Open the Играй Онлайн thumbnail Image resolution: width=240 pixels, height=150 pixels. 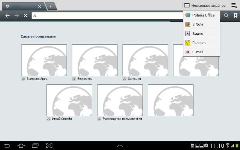pyautogui.click(x=69, y=100)
